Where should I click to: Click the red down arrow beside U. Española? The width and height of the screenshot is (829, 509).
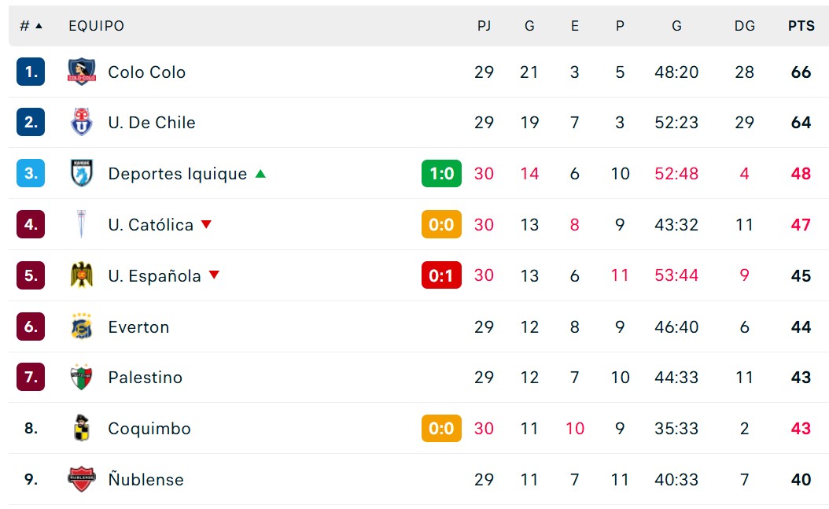click(214, 275)
